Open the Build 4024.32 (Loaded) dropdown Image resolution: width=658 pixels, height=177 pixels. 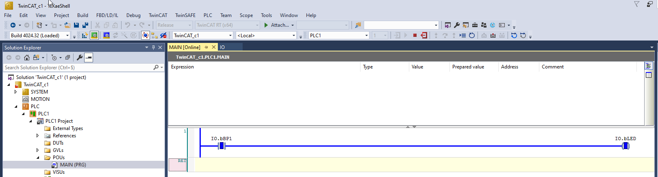pyautogui.click(x=67, y=36)
